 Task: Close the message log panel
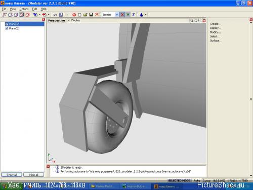coord(48,167)
